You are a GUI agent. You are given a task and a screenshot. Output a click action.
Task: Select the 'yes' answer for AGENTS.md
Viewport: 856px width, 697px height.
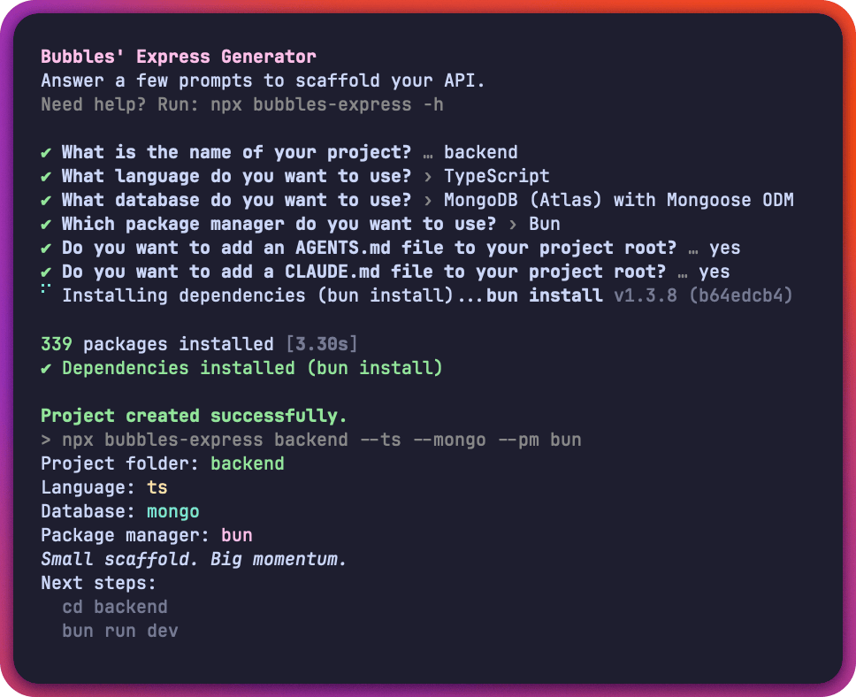pyautogui.click(x=724, y=249)
